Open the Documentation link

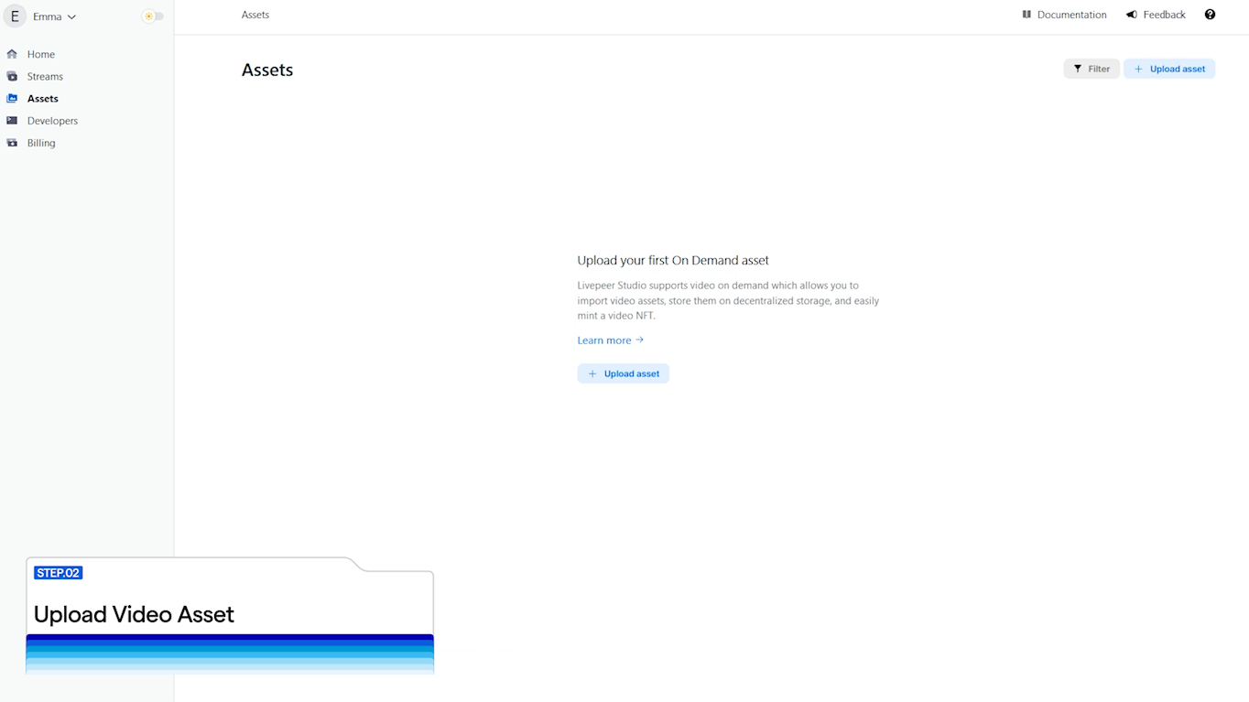pos(1071,15)
